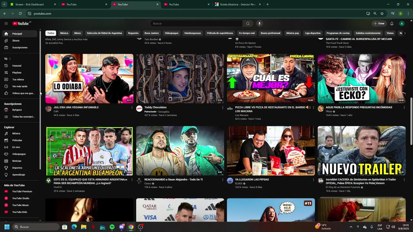The width and height of the screenshot is (413, 232).
Task: Expand the Tú section chevron
Action: click(x=10, y=59)
